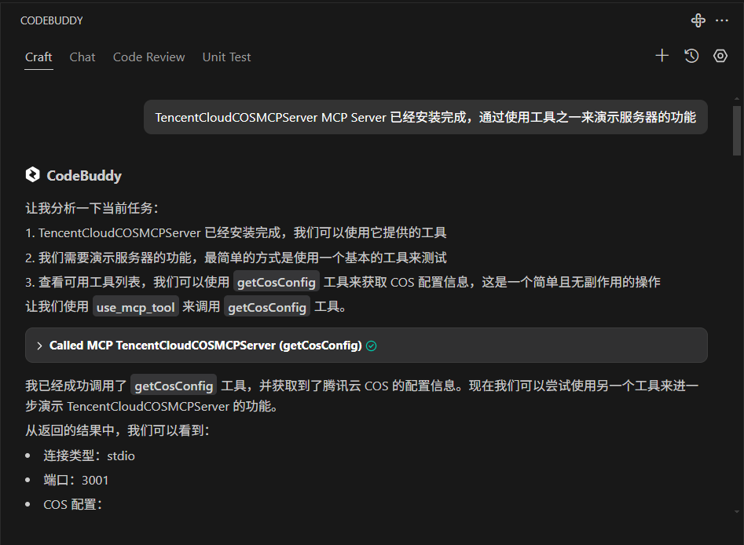The width and height of the screenshot is (744, 545).
Task: Open the Called MCP TencentCloudCOSMCPServer result row
Action: (366, 346)
